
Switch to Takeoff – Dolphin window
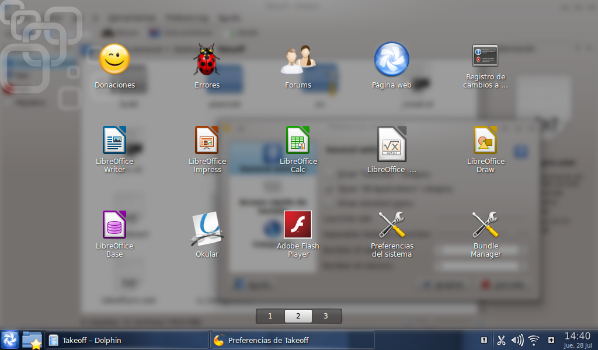point(127,341)
